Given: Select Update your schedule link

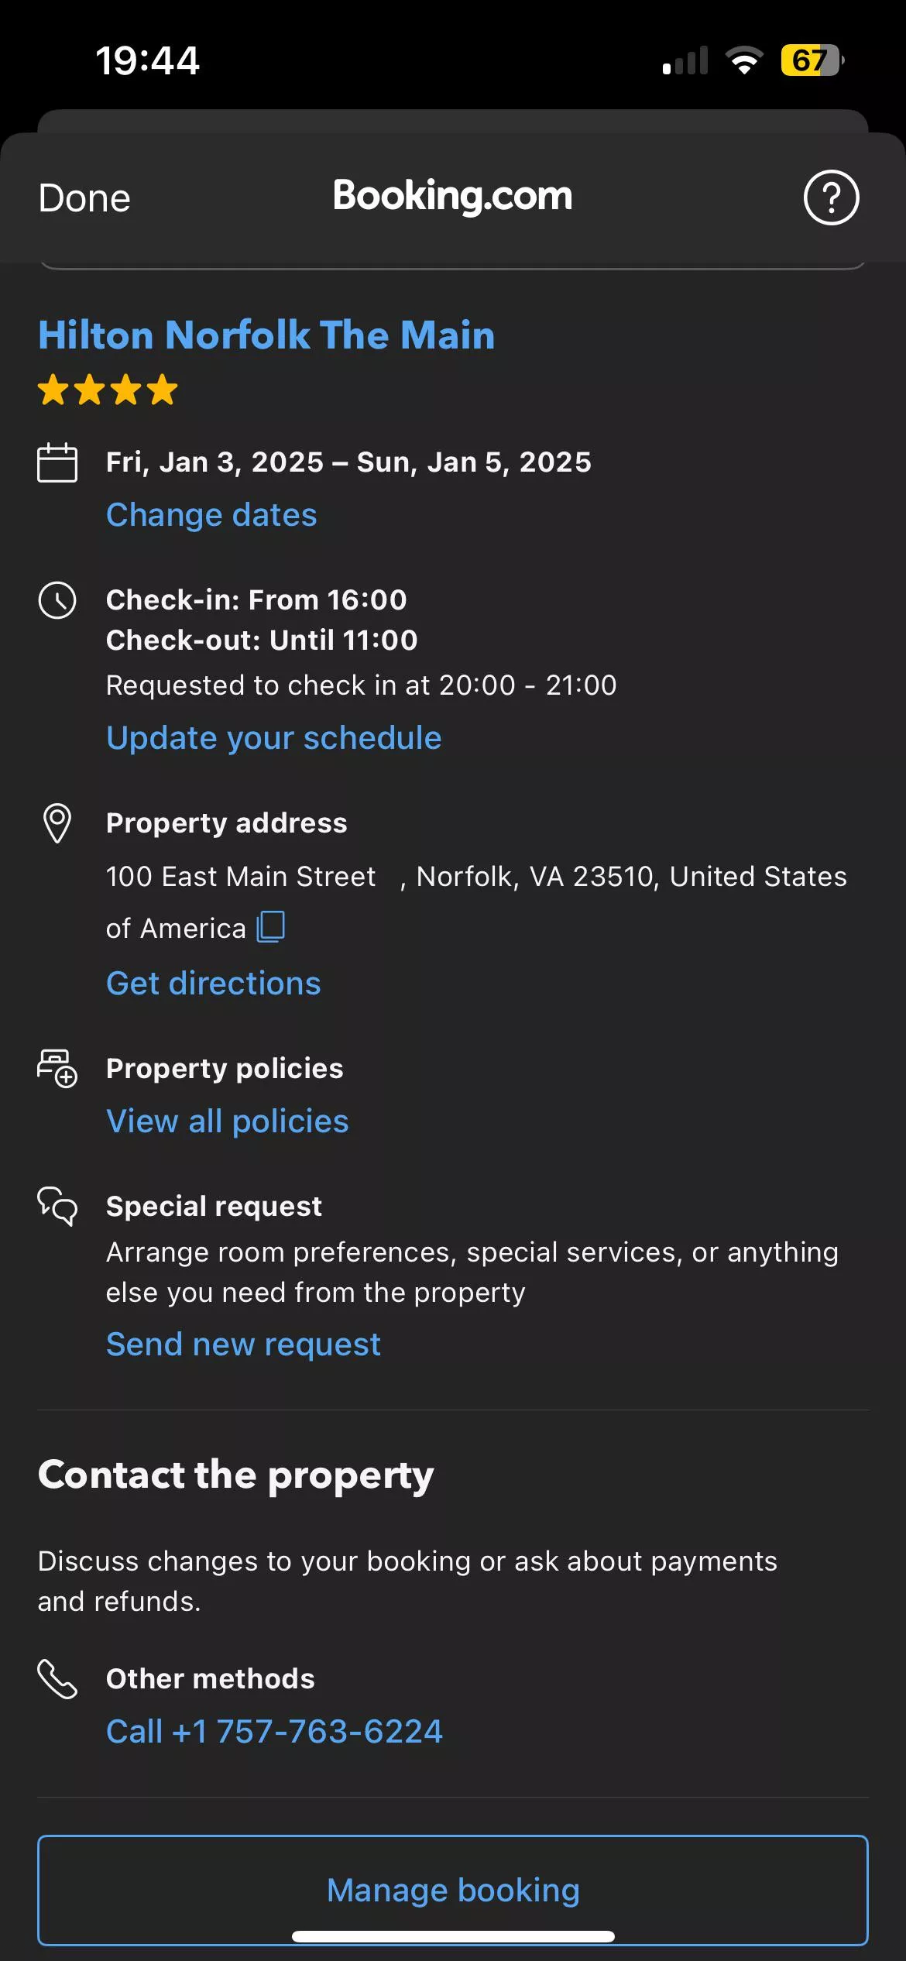Looking at the screenshot, I should click(x=274, y=738).
